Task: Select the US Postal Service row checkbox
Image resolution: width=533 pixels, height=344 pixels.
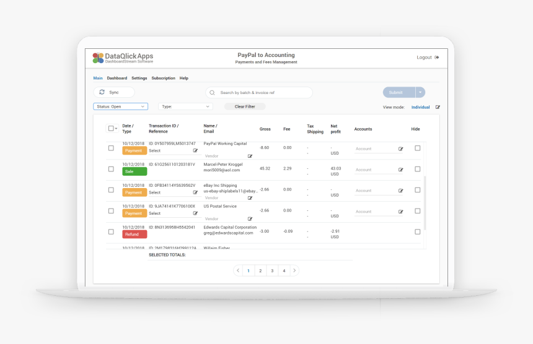Action: tap(111, 211)
